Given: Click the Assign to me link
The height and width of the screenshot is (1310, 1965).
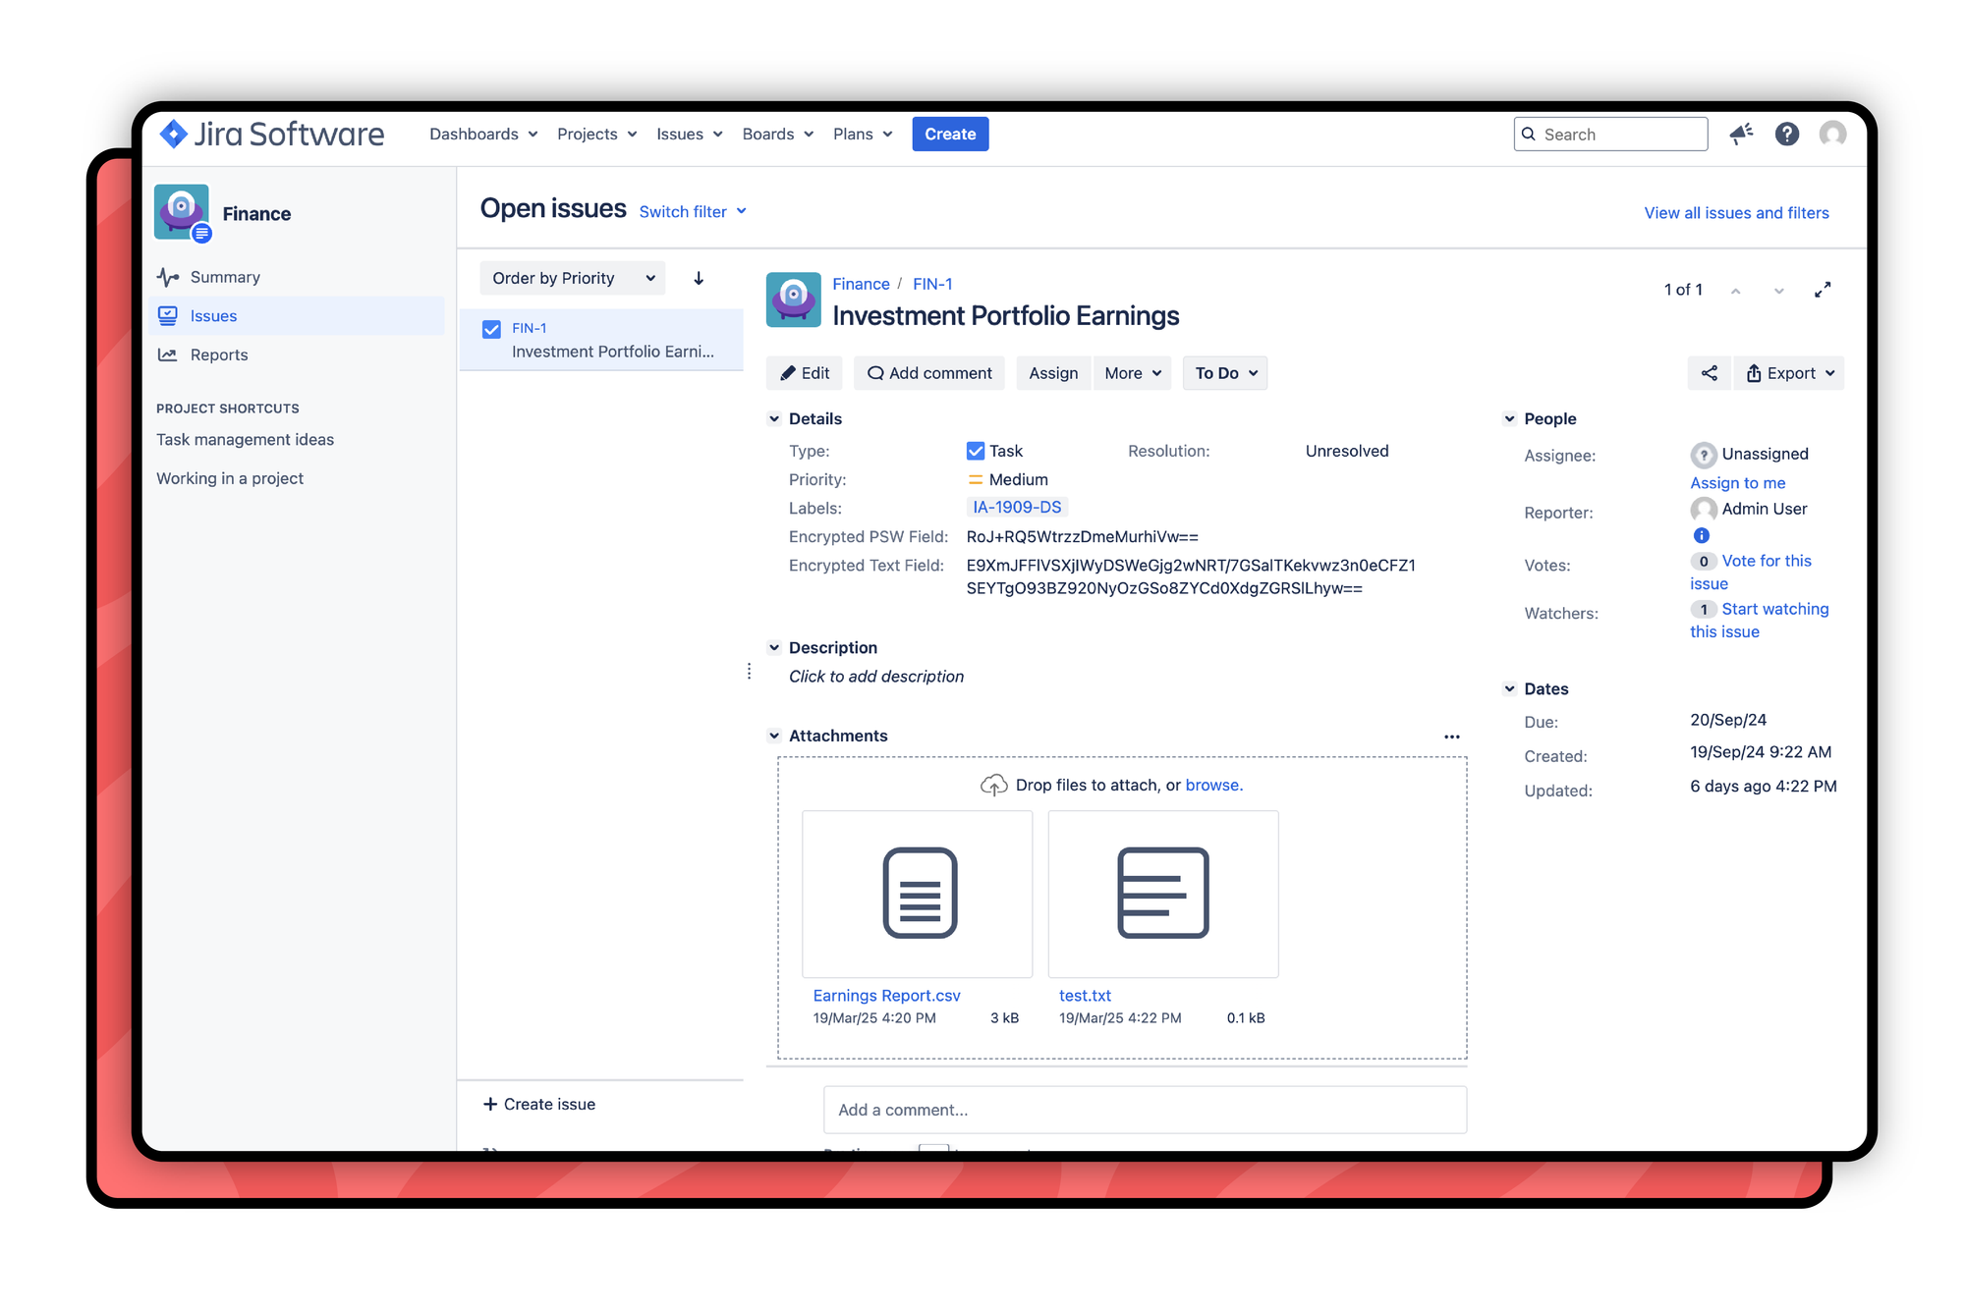Looking at the screenshot, I should pos(1737,482).
